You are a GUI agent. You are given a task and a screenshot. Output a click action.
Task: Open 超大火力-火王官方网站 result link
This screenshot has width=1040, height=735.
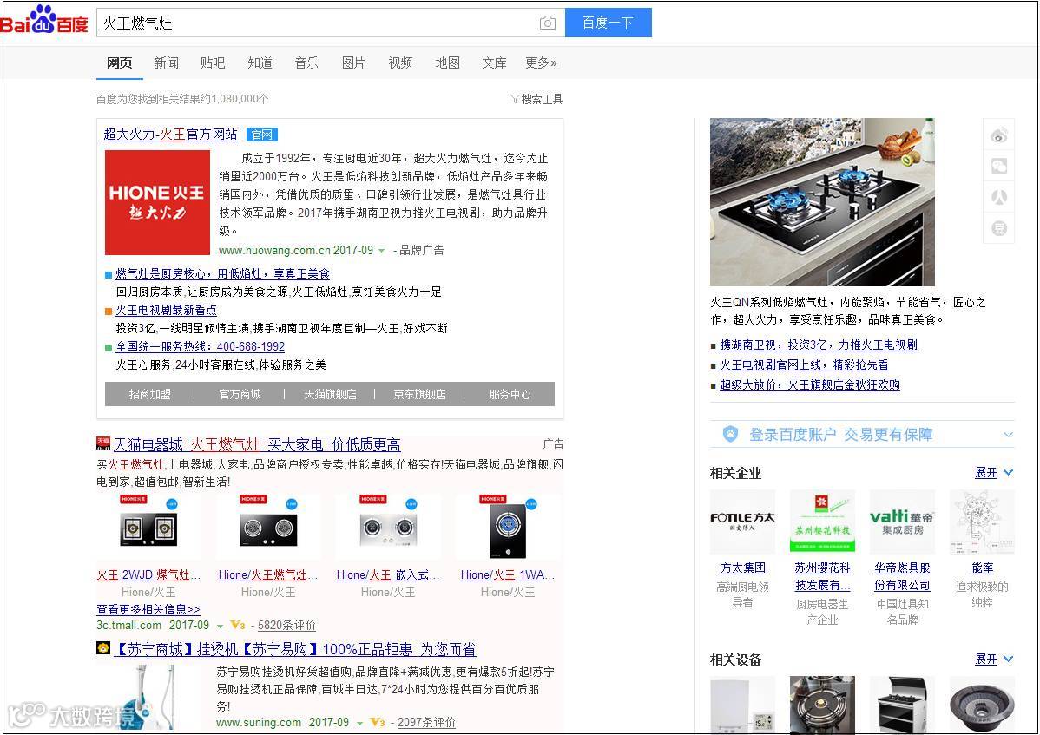[x=170, y=135]
